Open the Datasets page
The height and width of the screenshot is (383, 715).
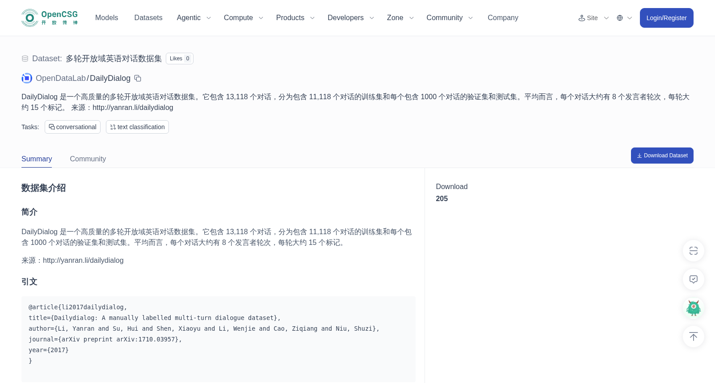148,18
